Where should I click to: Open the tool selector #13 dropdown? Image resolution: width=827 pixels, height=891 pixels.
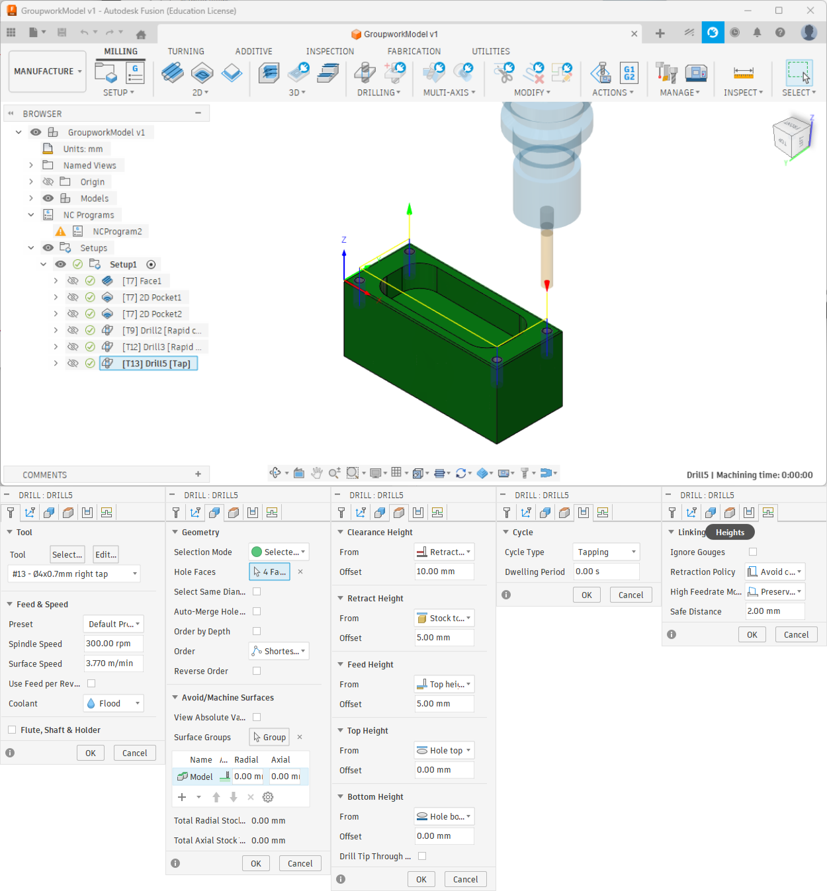point(74,573)
